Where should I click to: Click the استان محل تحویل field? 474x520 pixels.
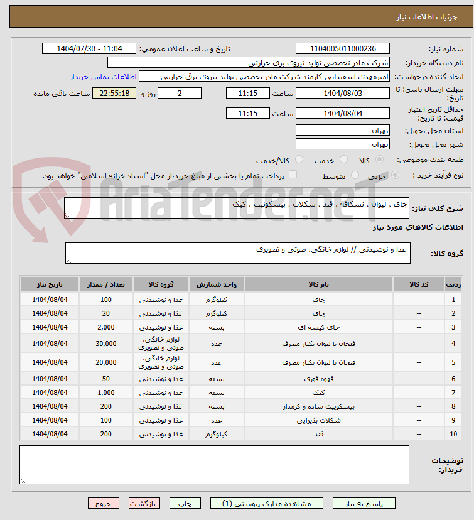tap(342, 130)
